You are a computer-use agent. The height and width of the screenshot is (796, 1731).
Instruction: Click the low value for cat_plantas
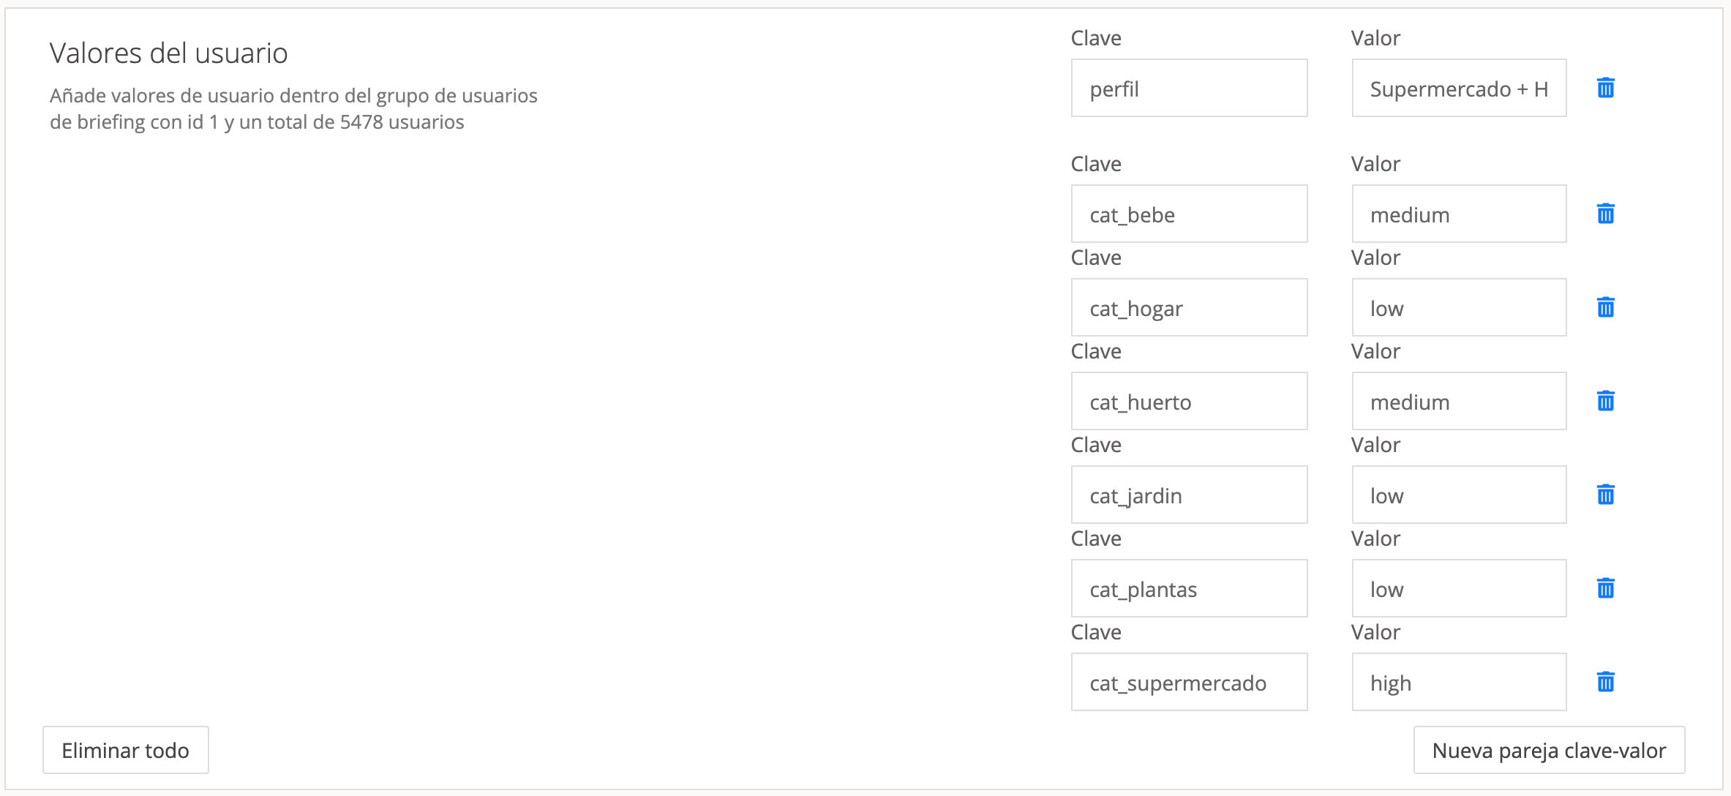coord(1459,589)
